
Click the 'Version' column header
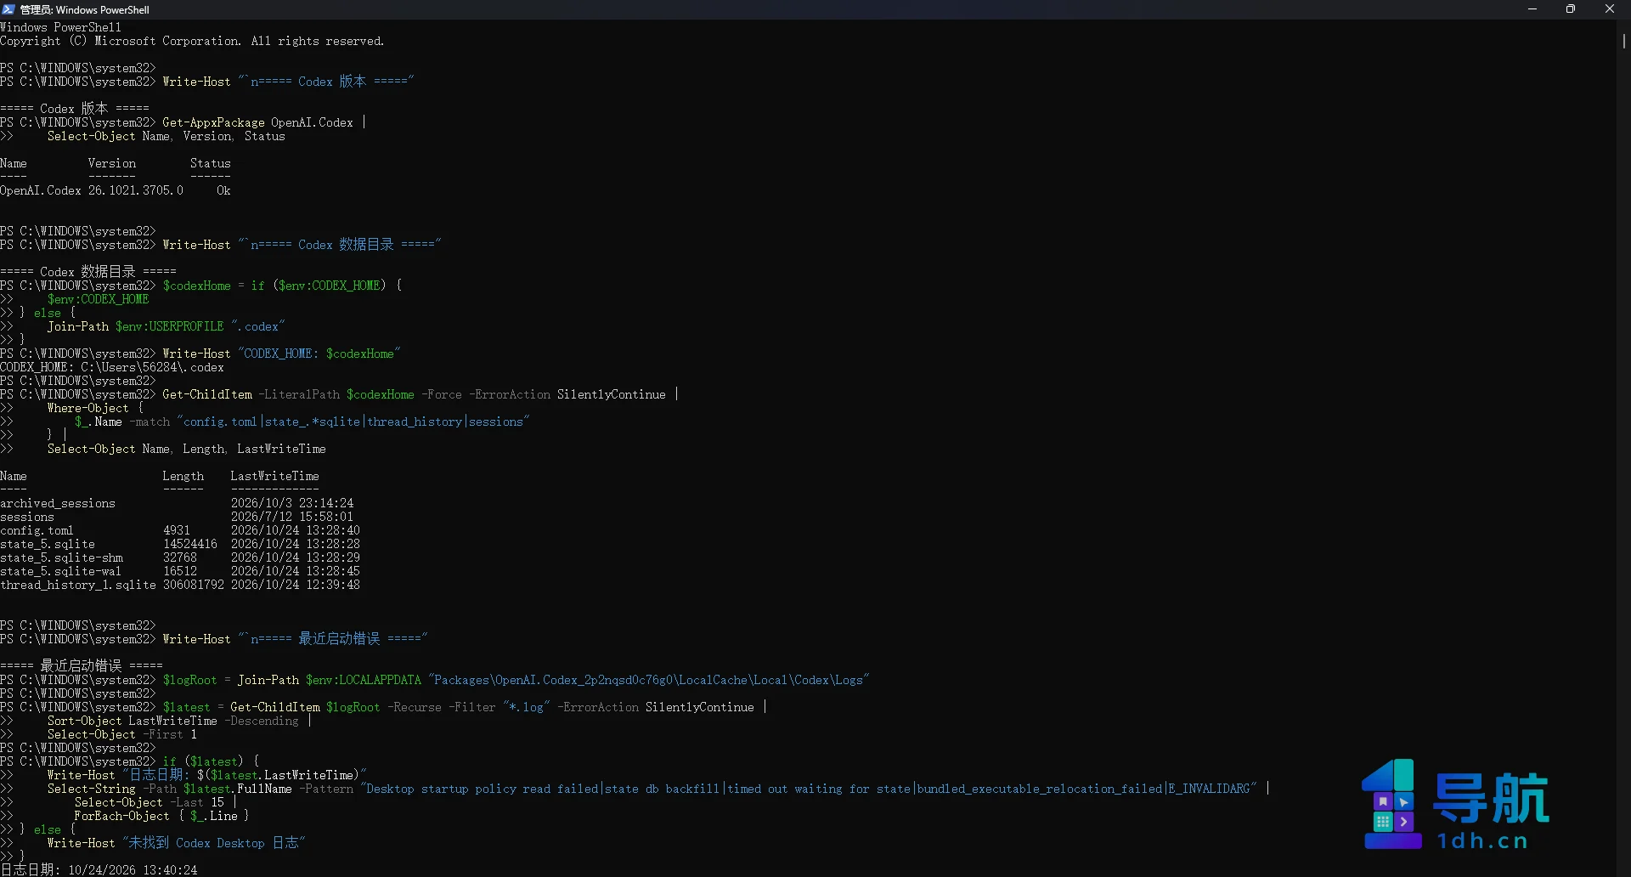pos(112,163)
